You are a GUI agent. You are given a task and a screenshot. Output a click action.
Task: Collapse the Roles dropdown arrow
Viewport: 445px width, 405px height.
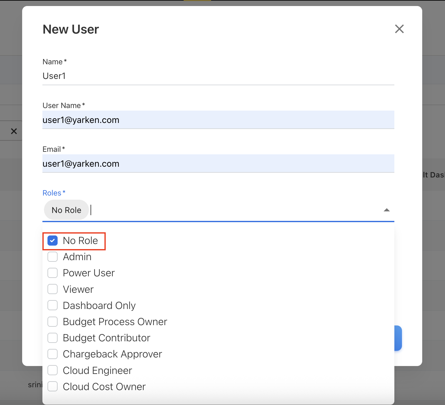(x=386, y=210)
